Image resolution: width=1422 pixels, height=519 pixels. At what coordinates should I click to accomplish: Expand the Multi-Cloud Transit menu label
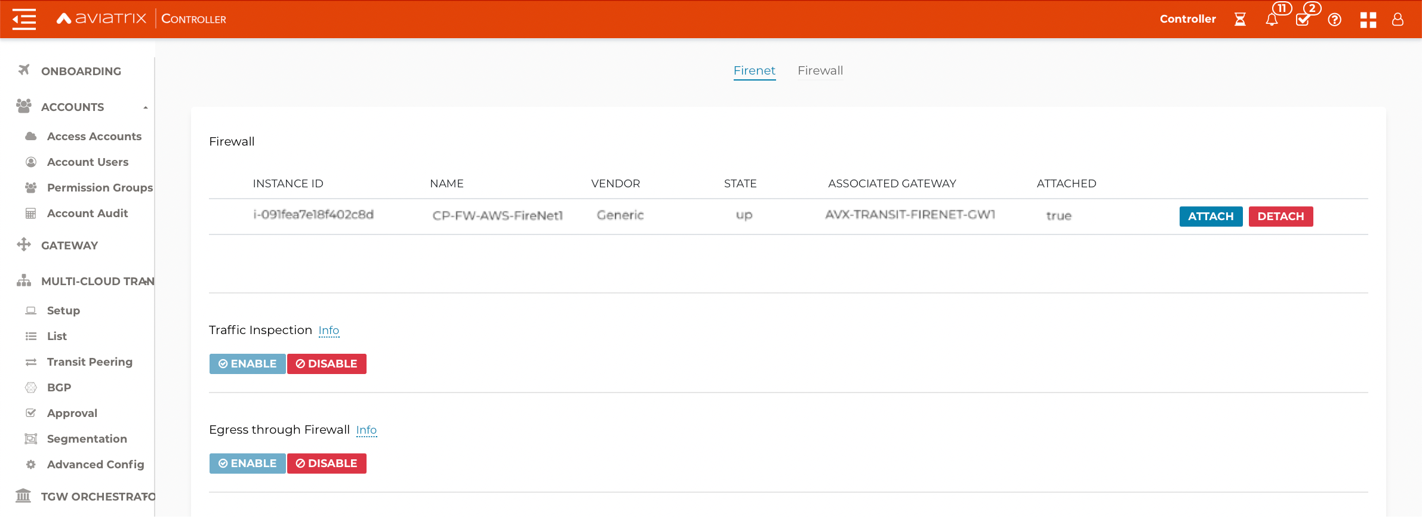tap(97, 281)
